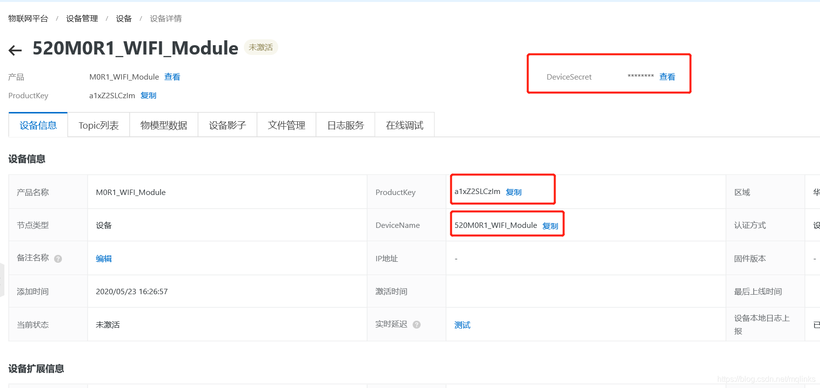Click the masked DeviceSecret ******** value
The width and height of the screenshot is (820, 388).
coord(641,77)
